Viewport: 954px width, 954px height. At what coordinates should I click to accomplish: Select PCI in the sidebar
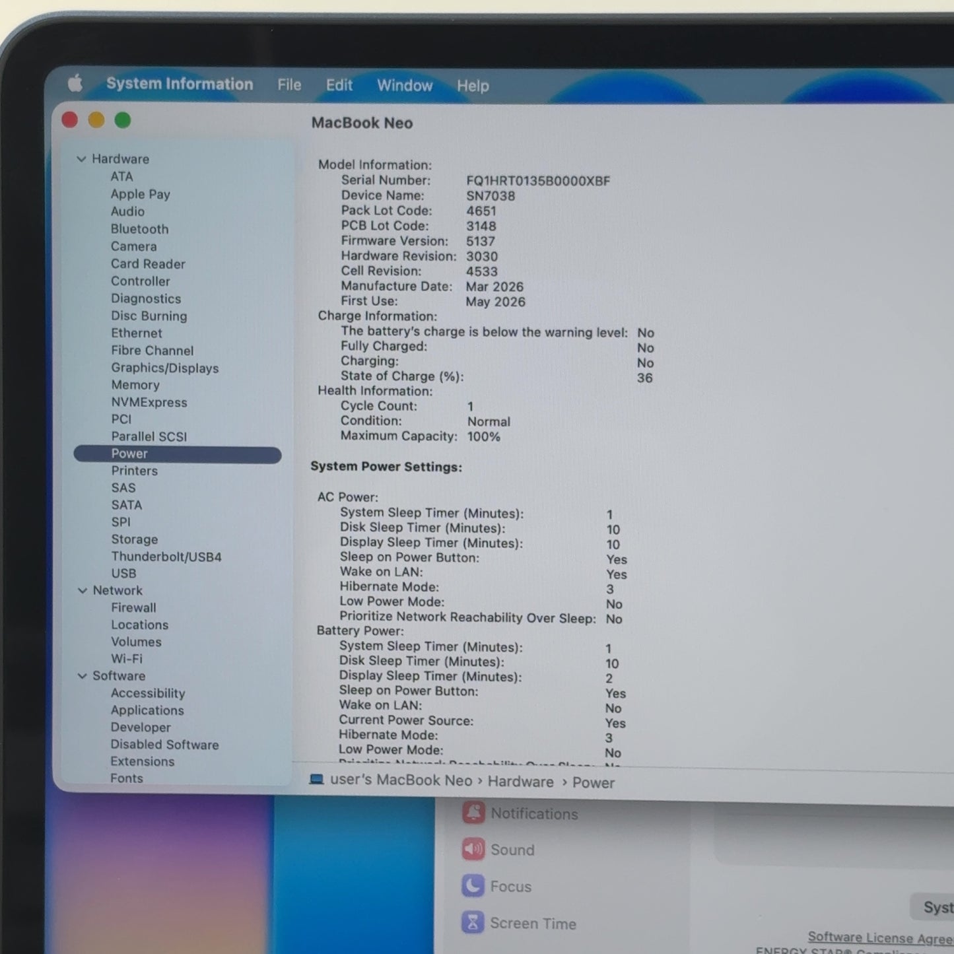(x=121, y=419)
